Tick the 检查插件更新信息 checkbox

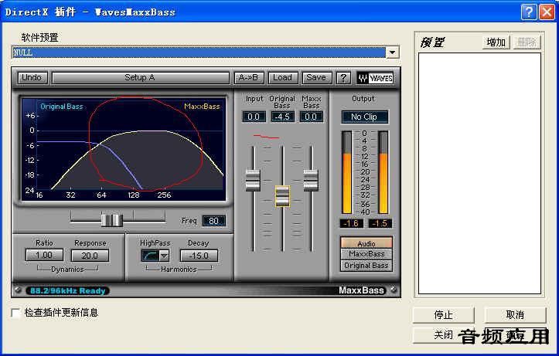tap(15, 313)
